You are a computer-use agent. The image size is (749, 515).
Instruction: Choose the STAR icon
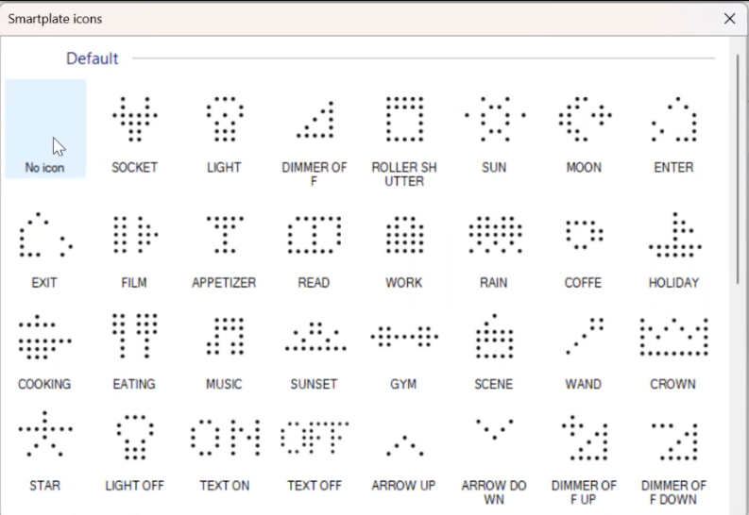pos(45,433)
